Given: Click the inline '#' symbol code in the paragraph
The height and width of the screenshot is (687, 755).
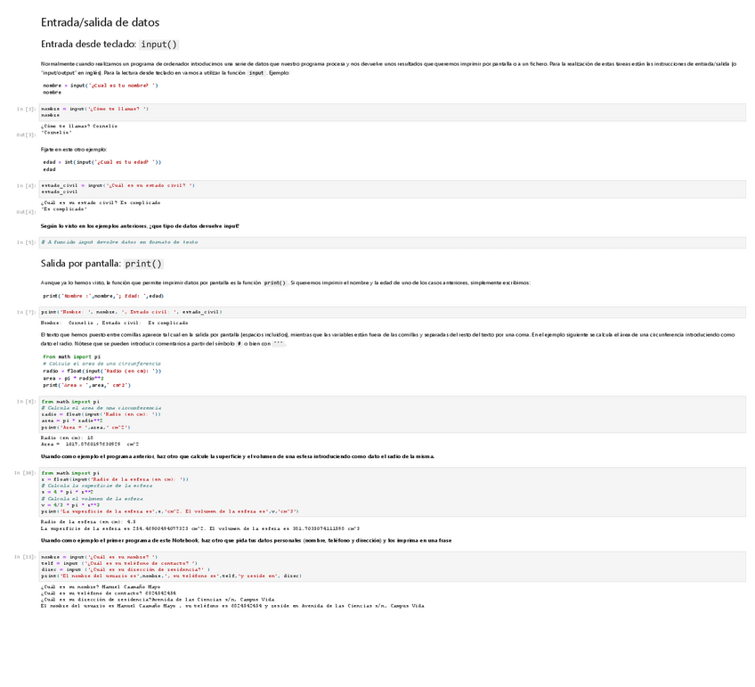Looking at the screenshot, I should 239,344.
